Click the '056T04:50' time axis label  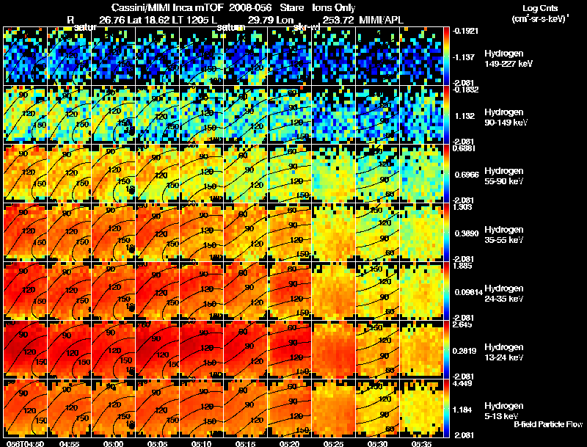pyautogui.click(x=25, y=443)
